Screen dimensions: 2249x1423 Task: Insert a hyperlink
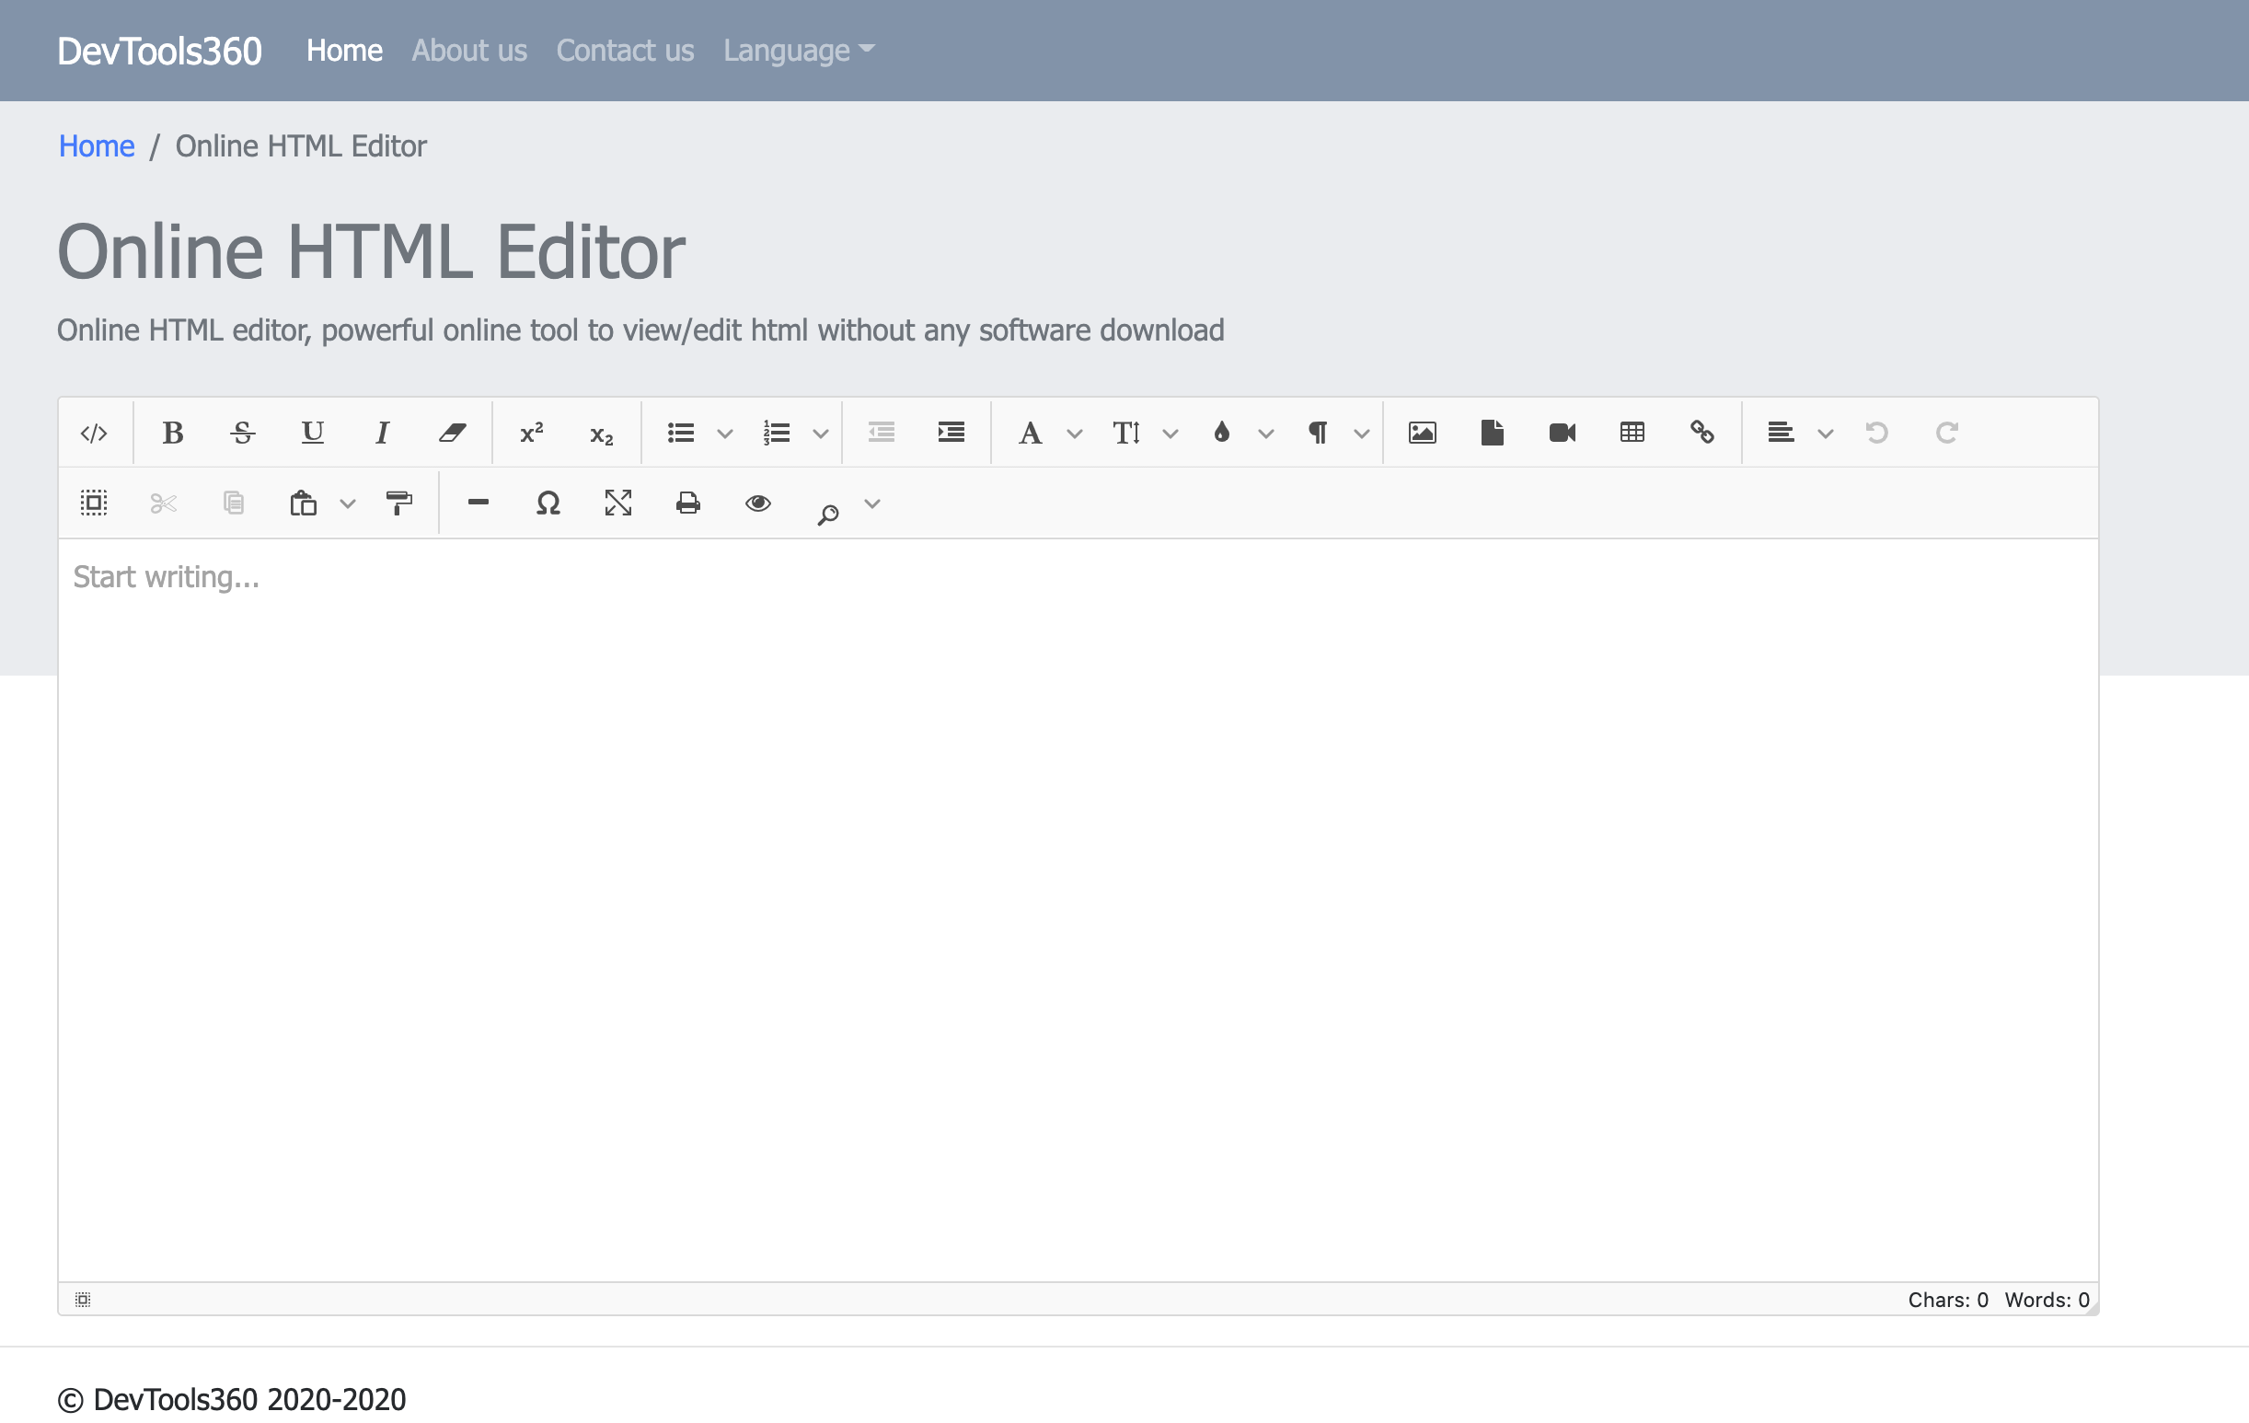tap(1701, 432)
